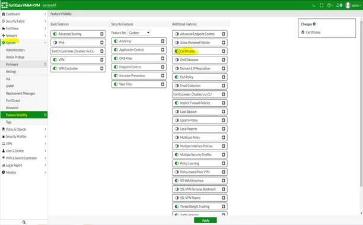Click the plus icon on Threat Weight Tracking
This screenshot has width=363, height=225.
[x=224, y=206]
